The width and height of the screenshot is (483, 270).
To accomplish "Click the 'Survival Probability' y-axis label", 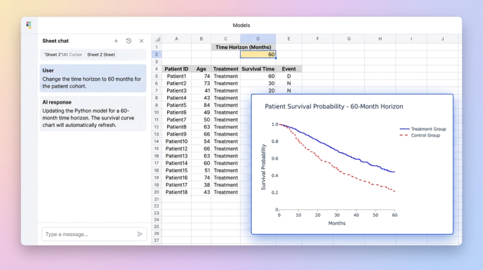I will point(264,166).
